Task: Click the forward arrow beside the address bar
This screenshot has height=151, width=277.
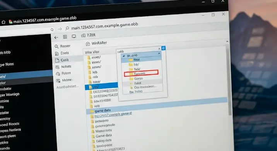Action: pyautogui.click(x=60, y=29)
